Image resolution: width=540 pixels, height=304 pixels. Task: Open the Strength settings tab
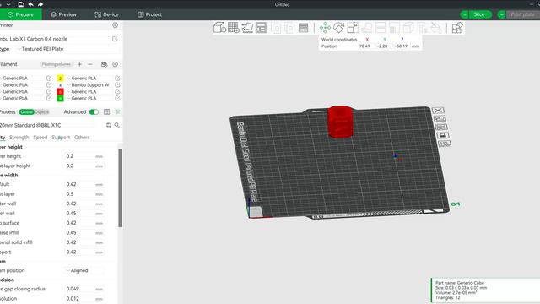[x=19, y=137]
